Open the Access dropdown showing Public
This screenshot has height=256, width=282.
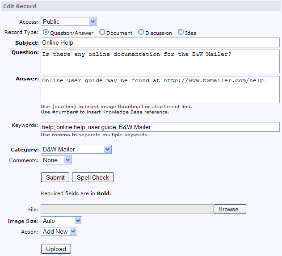click(x=69, y=21)
